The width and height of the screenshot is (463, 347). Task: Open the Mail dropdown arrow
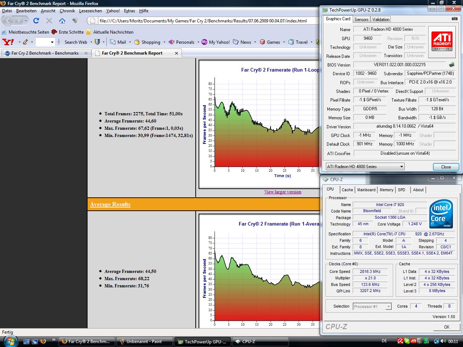[x=129, y=42]
